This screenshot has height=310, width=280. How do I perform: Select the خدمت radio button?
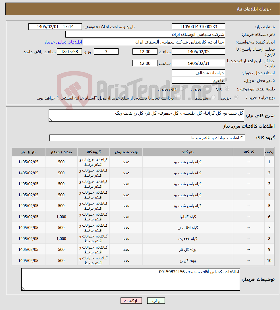(207, 89)
